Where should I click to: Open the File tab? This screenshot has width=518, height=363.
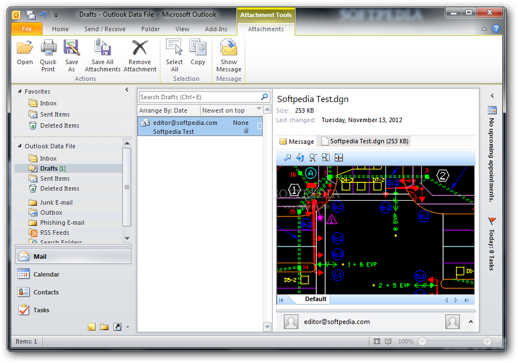(27, 29)
